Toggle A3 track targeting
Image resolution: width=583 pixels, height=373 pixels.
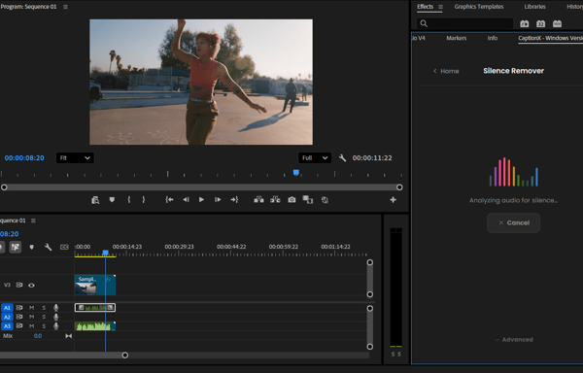7,326
